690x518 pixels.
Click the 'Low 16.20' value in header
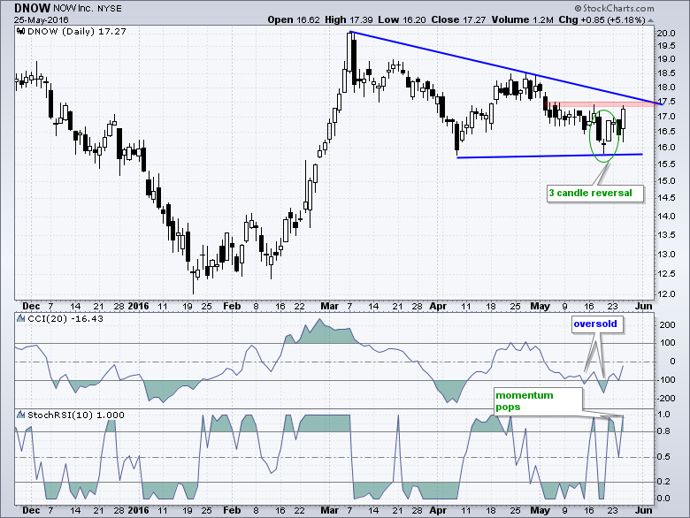[402, 19]
